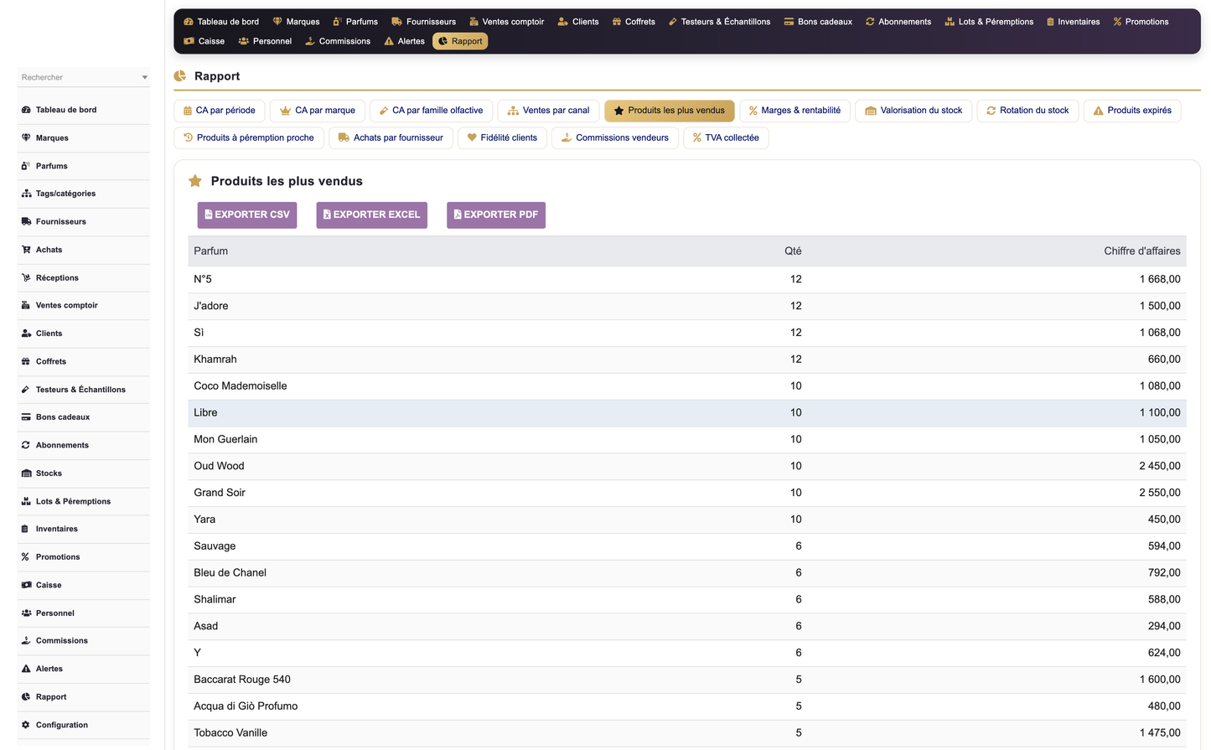Click the Rechercher search field
Viewport: 1211px width, 750px height.
coord(83,77)
